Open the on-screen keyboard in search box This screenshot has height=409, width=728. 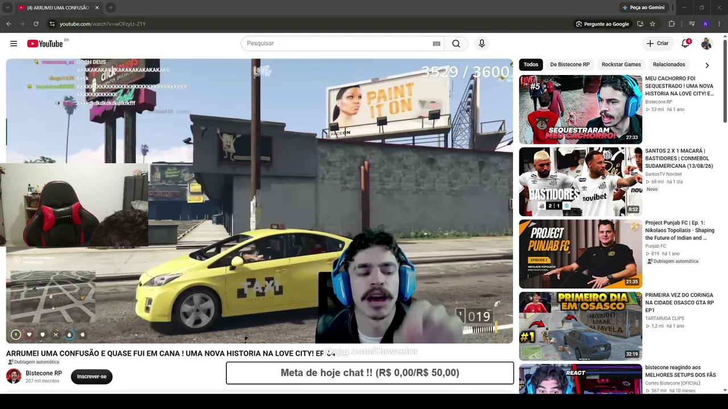click(x=436, y=44)
